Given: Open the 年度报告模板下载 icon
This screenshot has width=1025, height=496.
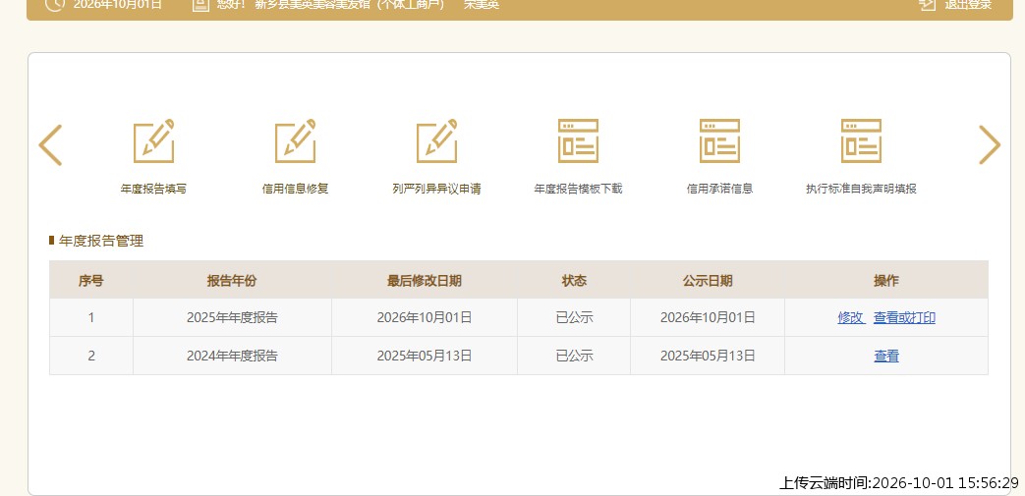Looking at the screenshot, I should [578, 141].
